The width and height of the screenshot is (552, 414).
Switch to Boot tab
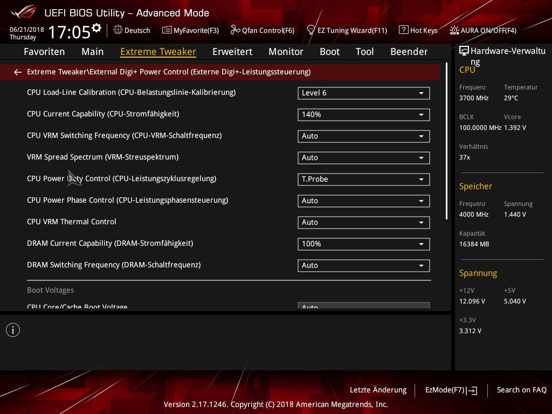329,52
